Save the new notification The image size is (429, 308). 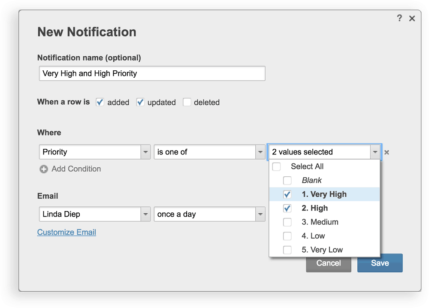[x=380, y=263]
